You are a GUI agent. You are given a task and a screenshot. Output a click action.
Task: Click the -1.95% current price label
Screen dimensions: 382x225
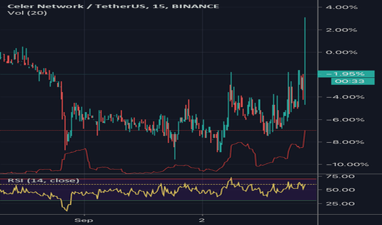346,74
